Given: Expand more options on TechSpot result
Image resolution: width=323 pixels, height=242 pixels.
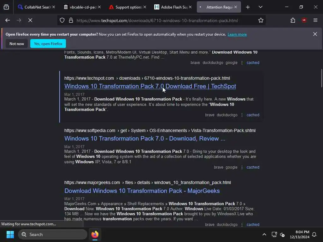Looking at the screenshot, I should pyautogui.click(x=242, y=115).
